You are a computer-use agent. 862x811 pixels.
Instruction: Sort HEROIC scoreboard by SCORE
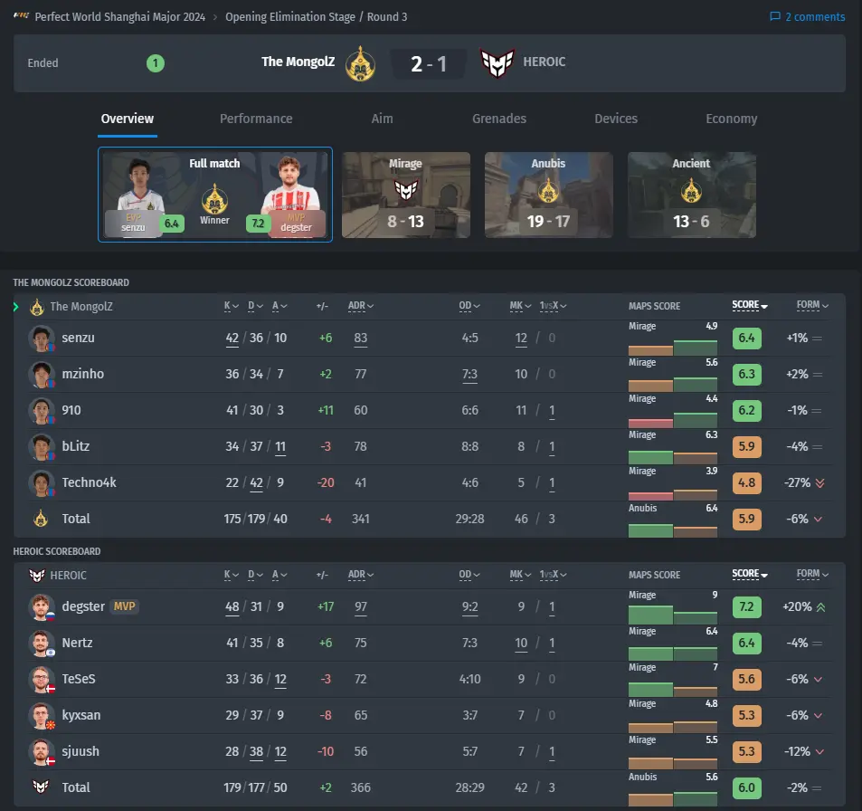point(749,575)
